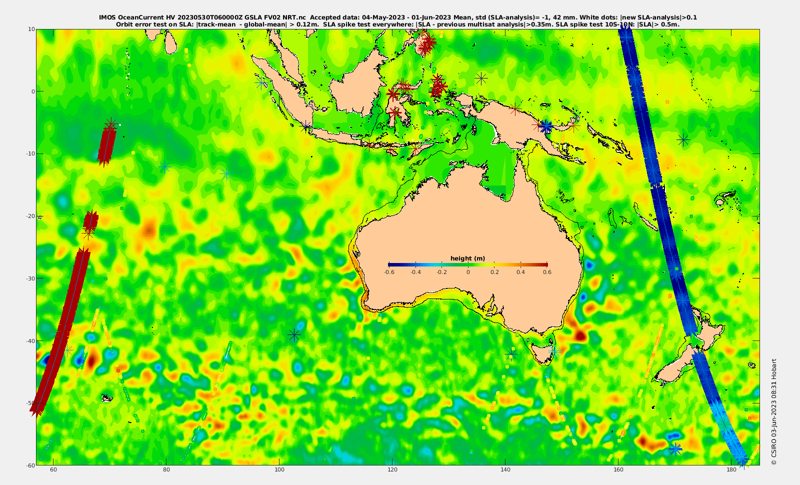Click the dark red eddy off southeast Australia

(580, 335)
